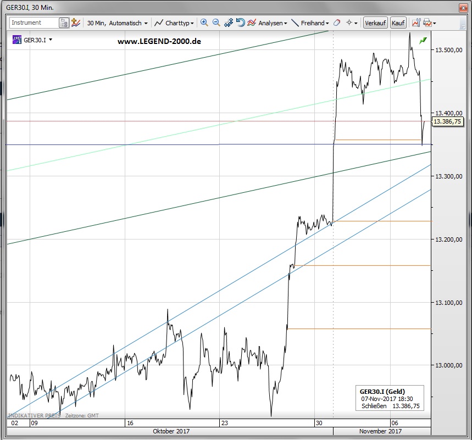This screenshot has height=440, width=472.
Task: Open the crosshair cursor dropdown
Action: [352, 23]
